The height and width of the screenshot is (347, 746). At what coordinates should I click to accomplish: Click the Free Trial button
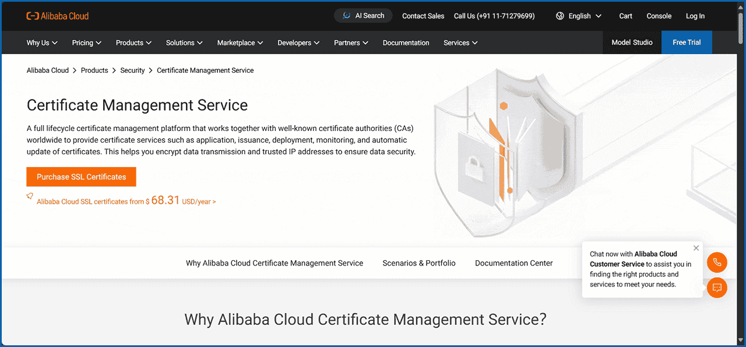pos(687,43)
